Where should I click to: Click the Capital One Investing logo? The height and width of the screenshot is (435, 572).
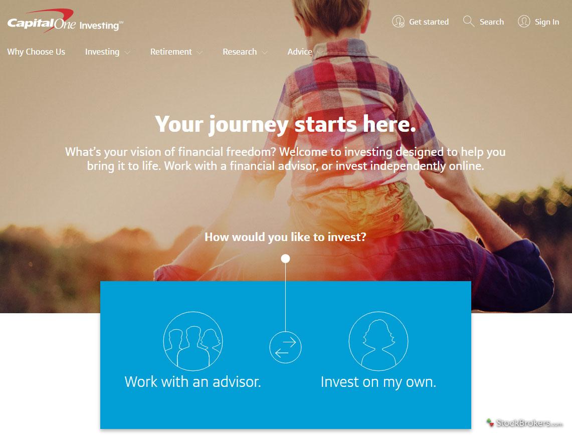click(65, 22)
